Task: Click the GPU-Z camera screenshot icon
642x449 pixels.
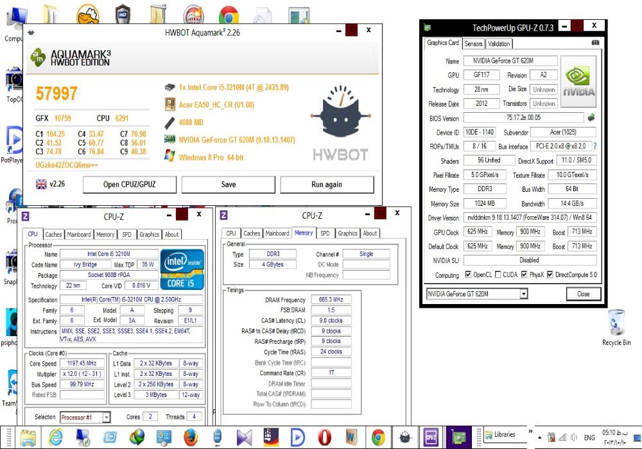Action: coord(595,42)
